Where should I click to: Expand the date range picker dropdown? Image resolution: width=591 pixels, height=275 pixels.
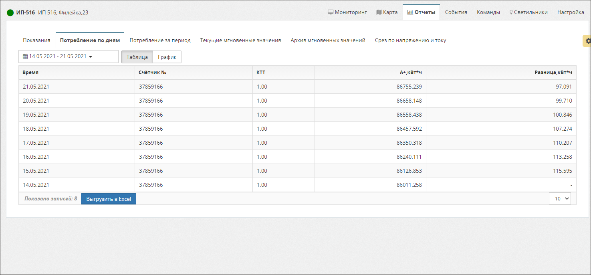click(x=68, y=57)
